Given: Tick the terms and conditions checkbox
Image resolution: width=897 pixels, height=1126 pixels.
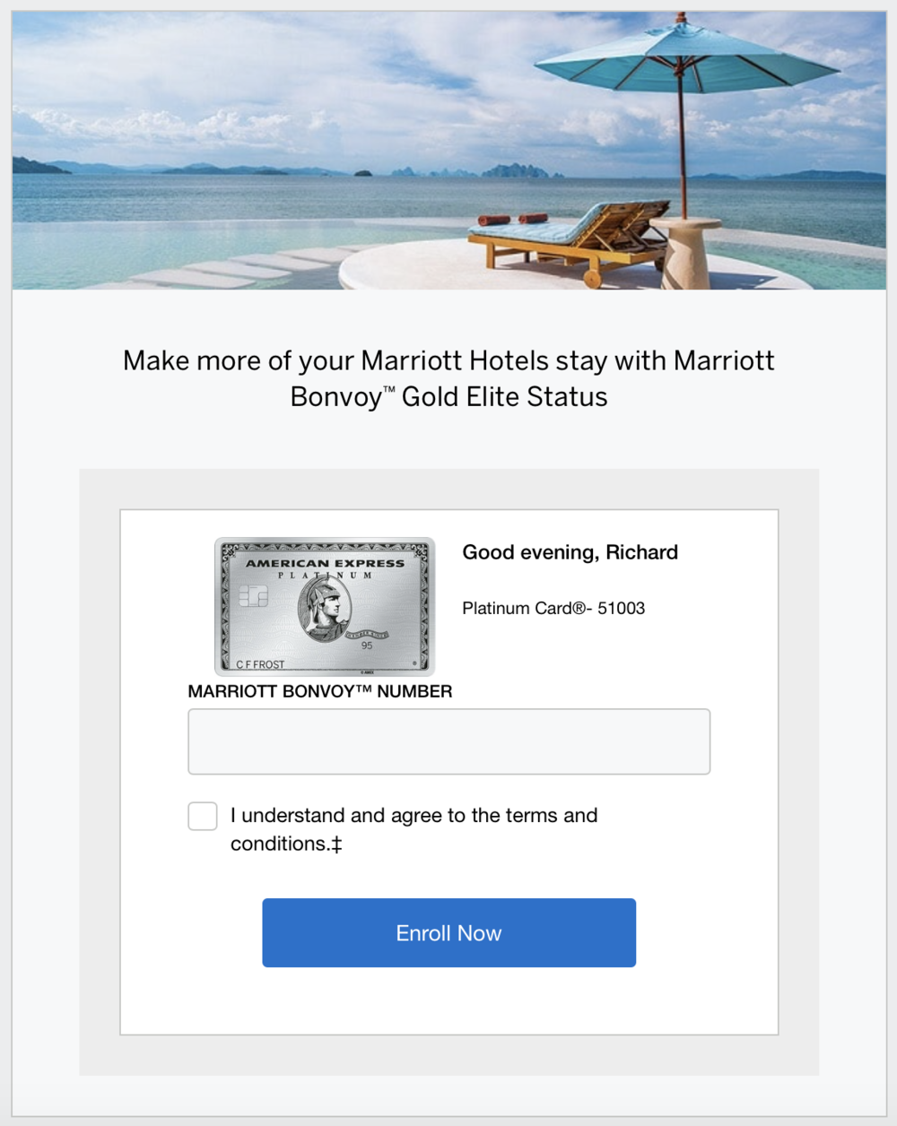Looking at the screenshot, I should pyautogui.click(x=203, y=817).
